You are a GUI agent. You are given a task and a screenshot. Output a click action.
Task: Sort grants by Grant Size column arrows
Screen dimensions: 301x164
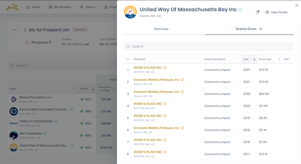point(279,59)
